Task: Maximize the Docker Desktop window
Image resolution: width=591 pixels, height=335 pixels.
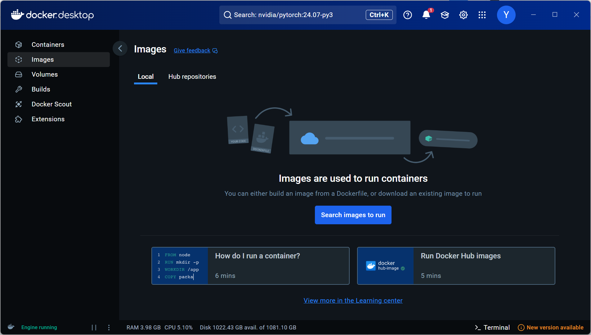Action: 555,15
